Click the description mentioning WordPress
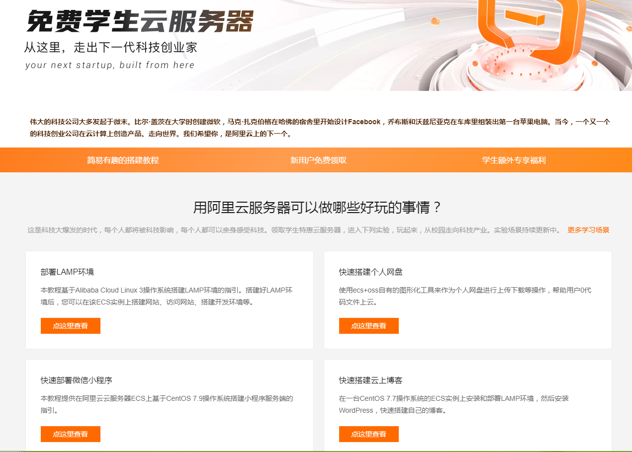Viewport: 632px width, 452px height. pos(454,404)
